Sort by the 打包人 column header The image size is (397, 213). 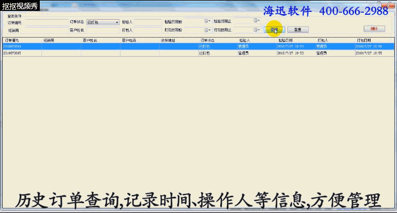pos(335,40)
